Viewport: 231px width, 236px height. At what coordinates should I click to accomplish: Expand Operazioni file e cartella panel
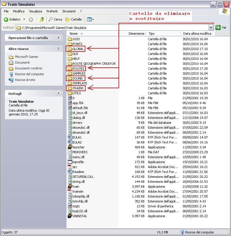[58, 38]
